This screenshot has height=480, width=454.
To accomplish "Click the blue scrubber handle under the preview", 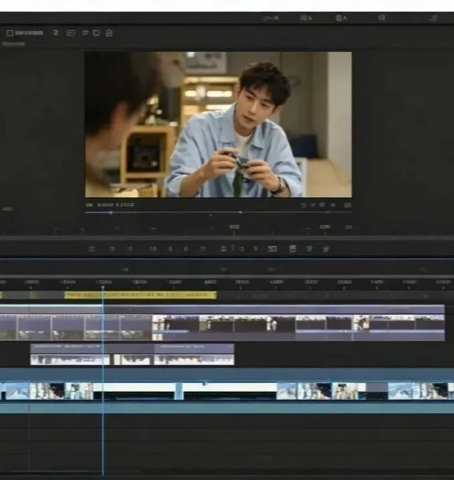I will (x=111, y=213).
